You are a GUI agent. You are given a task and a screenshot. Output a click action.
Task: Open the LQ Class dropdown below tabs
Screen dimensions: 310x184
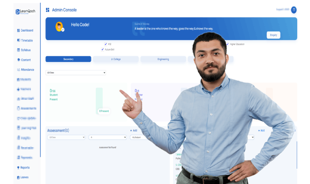click(x=76, y=73)
